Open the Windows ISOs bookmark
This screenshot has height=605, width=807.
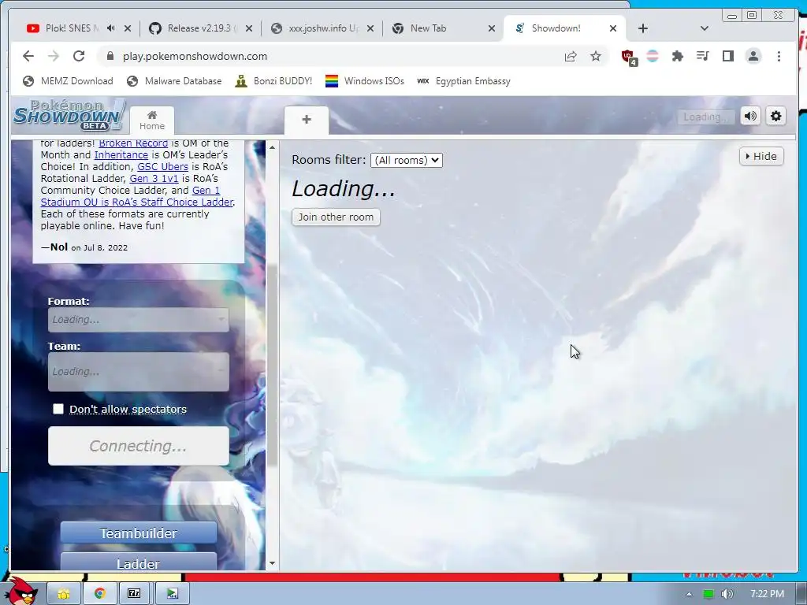(365, 81)
